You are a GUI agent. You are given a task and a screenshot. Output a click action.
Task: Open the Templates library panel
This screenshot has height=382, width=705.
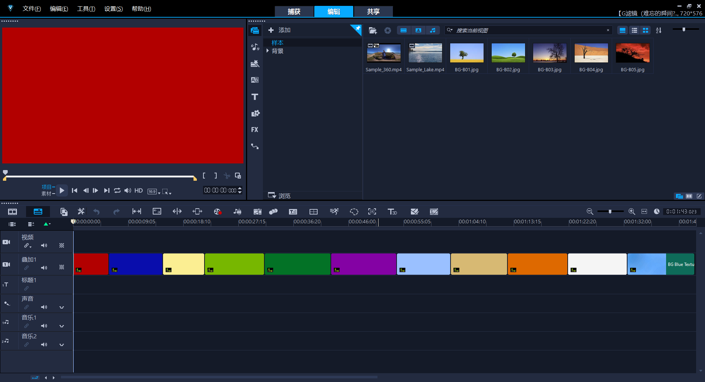click(255, 64)
